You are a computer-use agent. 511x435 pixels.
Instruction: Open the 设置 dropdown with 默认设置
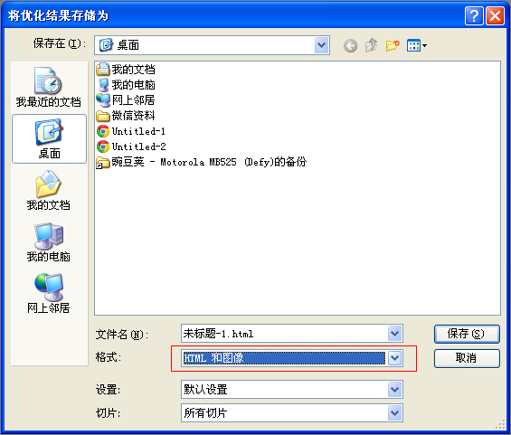click(394, 390)
